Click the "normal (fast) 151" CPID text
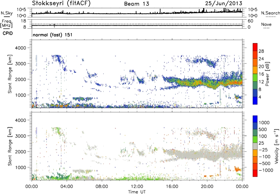 pyautogui.click(x=52, y=35)
